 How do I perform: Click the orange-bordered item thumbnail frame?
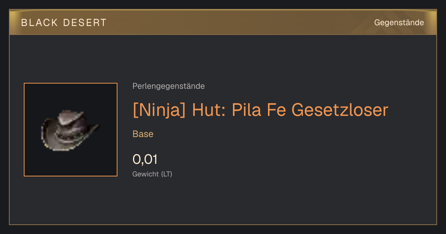pos(71,130)
